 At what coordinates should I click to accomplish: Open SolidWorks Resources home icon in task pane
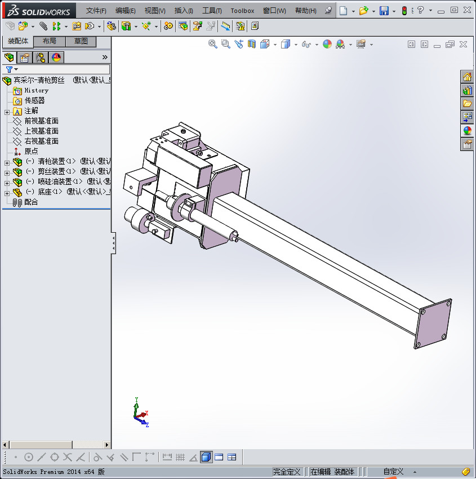467,77
